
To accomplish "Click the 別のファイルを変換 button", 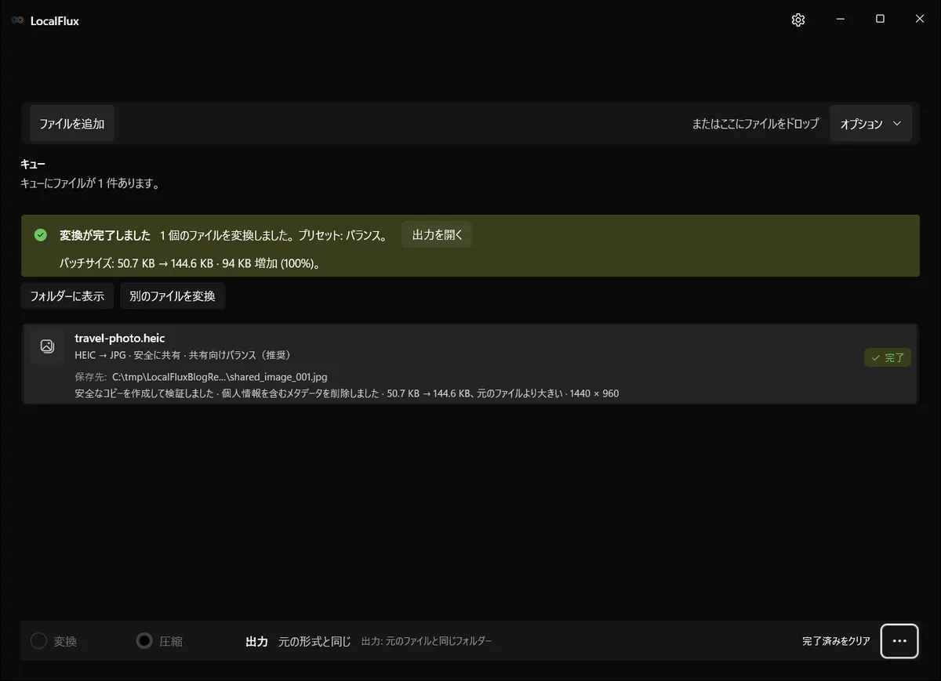I will (x=173, y=296).
